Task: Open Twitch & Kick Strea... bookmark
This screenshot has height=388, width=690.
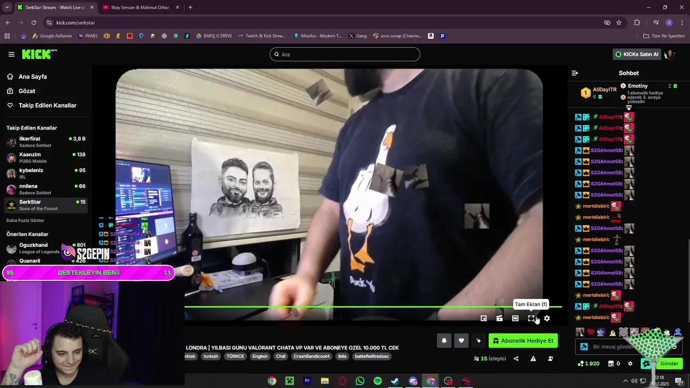Action: click(261, 36)
